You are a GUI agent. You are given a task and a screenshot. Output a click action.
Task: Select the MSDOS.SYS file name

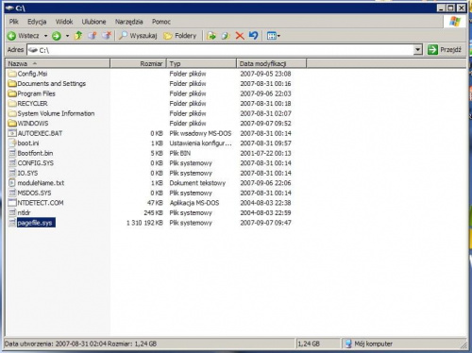click(x=34, y=193)
